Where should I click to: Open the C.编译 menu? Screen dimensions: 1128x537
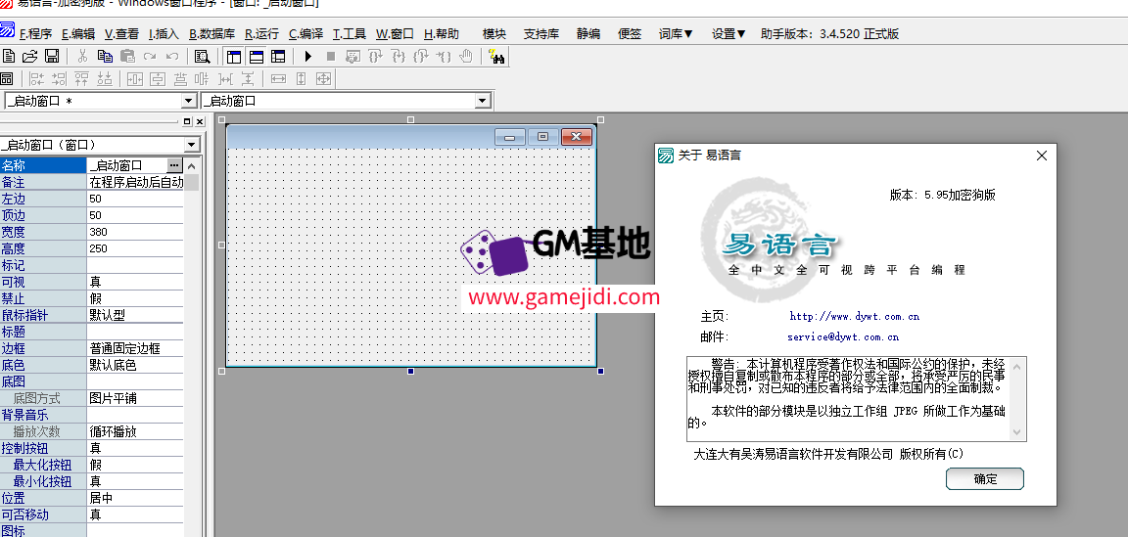[x=305, y=34]
